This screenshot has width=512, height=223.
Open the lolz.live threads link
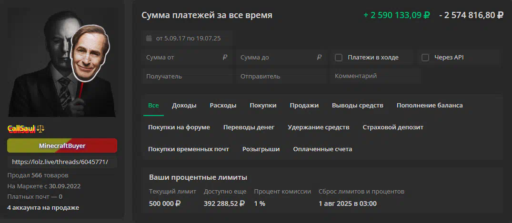coord(62,162)
